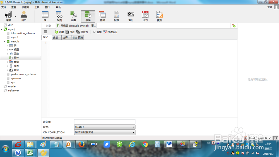279x157 pixels.
Task: Expand the 视图 views node
Action: point(8,50)
